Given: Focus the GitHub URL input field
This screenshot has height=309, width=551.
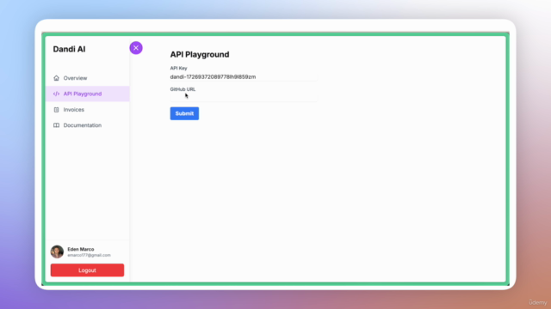Looking at the screenshot, I should [244, 97].
